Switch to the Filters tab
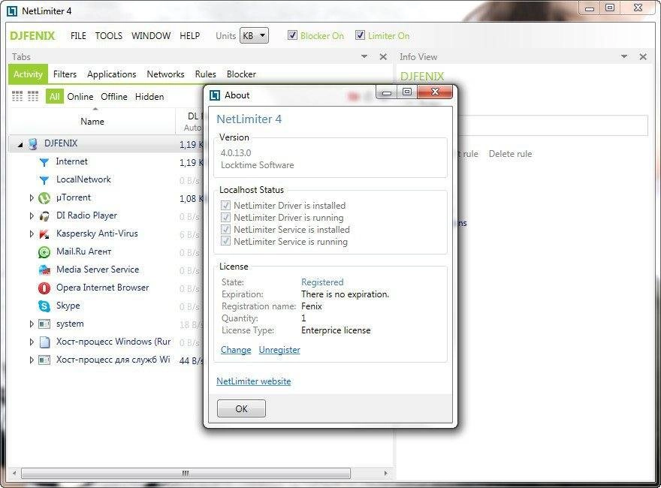Viewport: 661px width, 488px height. coord(65,74)
